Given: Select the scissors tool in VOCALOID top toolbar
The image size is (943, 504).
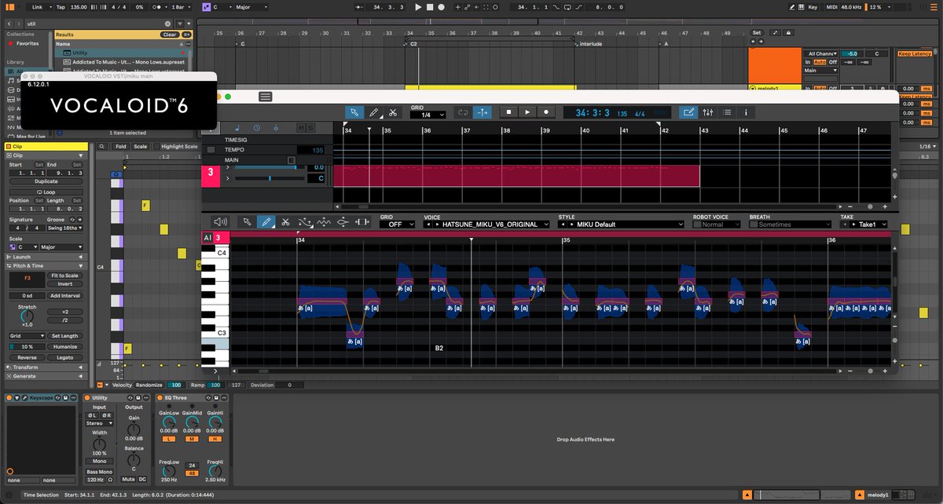Looking at the screenshot, I should [394, 112].
